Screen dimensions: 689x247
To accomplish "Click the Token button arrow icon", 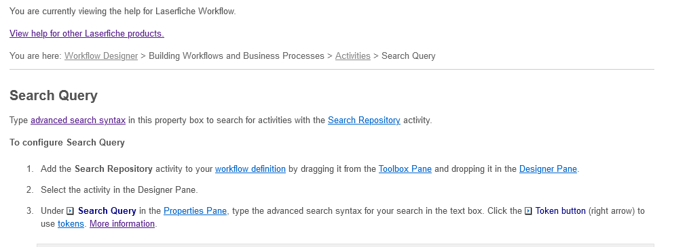I will click(x=529, y=211).
